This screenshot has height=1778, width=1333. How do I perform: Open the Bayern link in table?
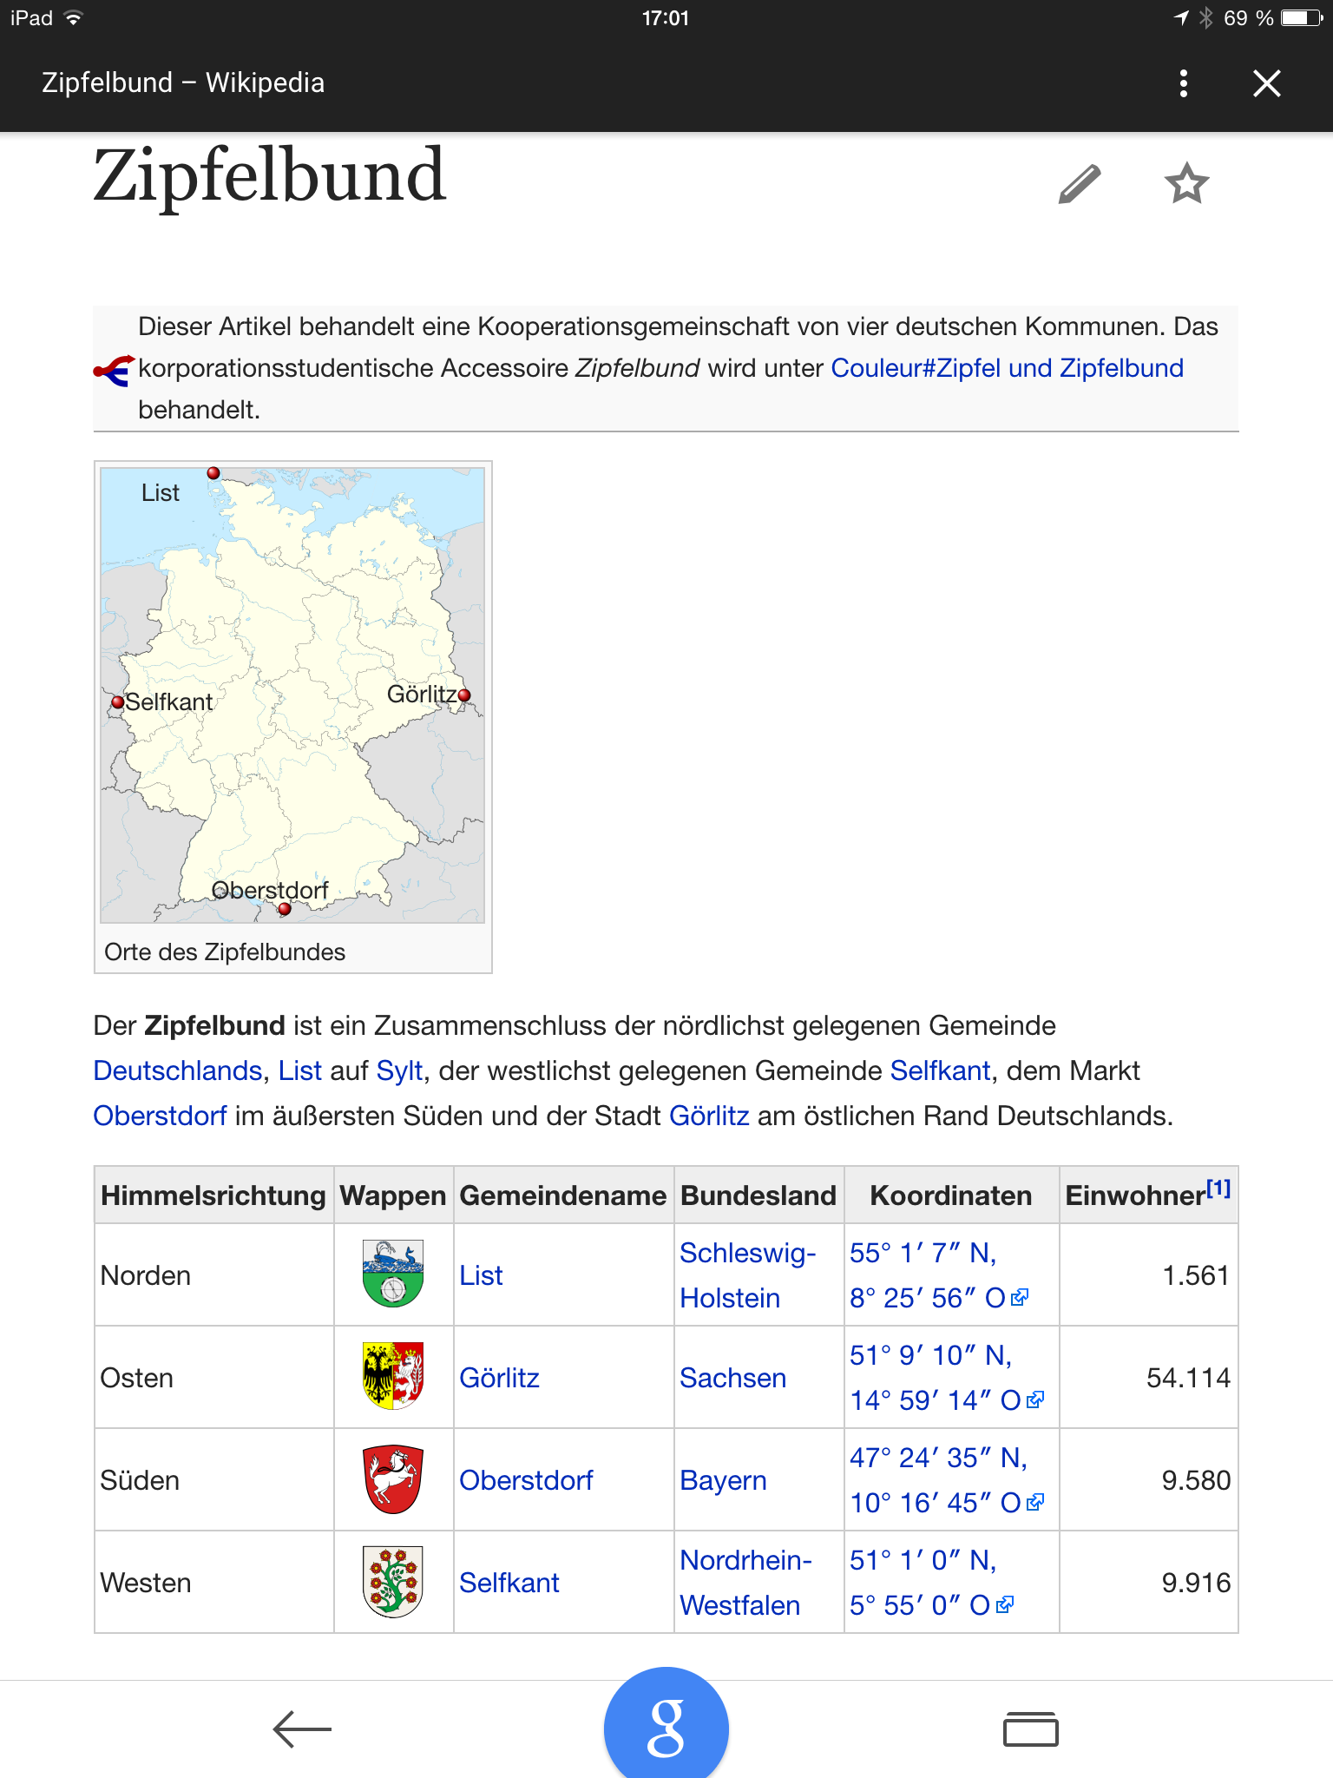pos(723,1480)
